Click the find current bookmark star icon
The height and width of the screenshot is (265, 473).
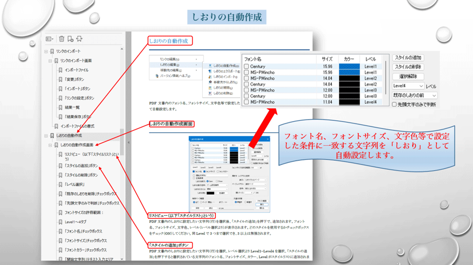[79, 39]
